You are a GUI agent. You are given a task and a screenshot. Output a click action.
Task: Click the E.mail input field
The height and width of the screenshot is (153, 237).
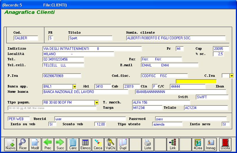coord(169,65)
